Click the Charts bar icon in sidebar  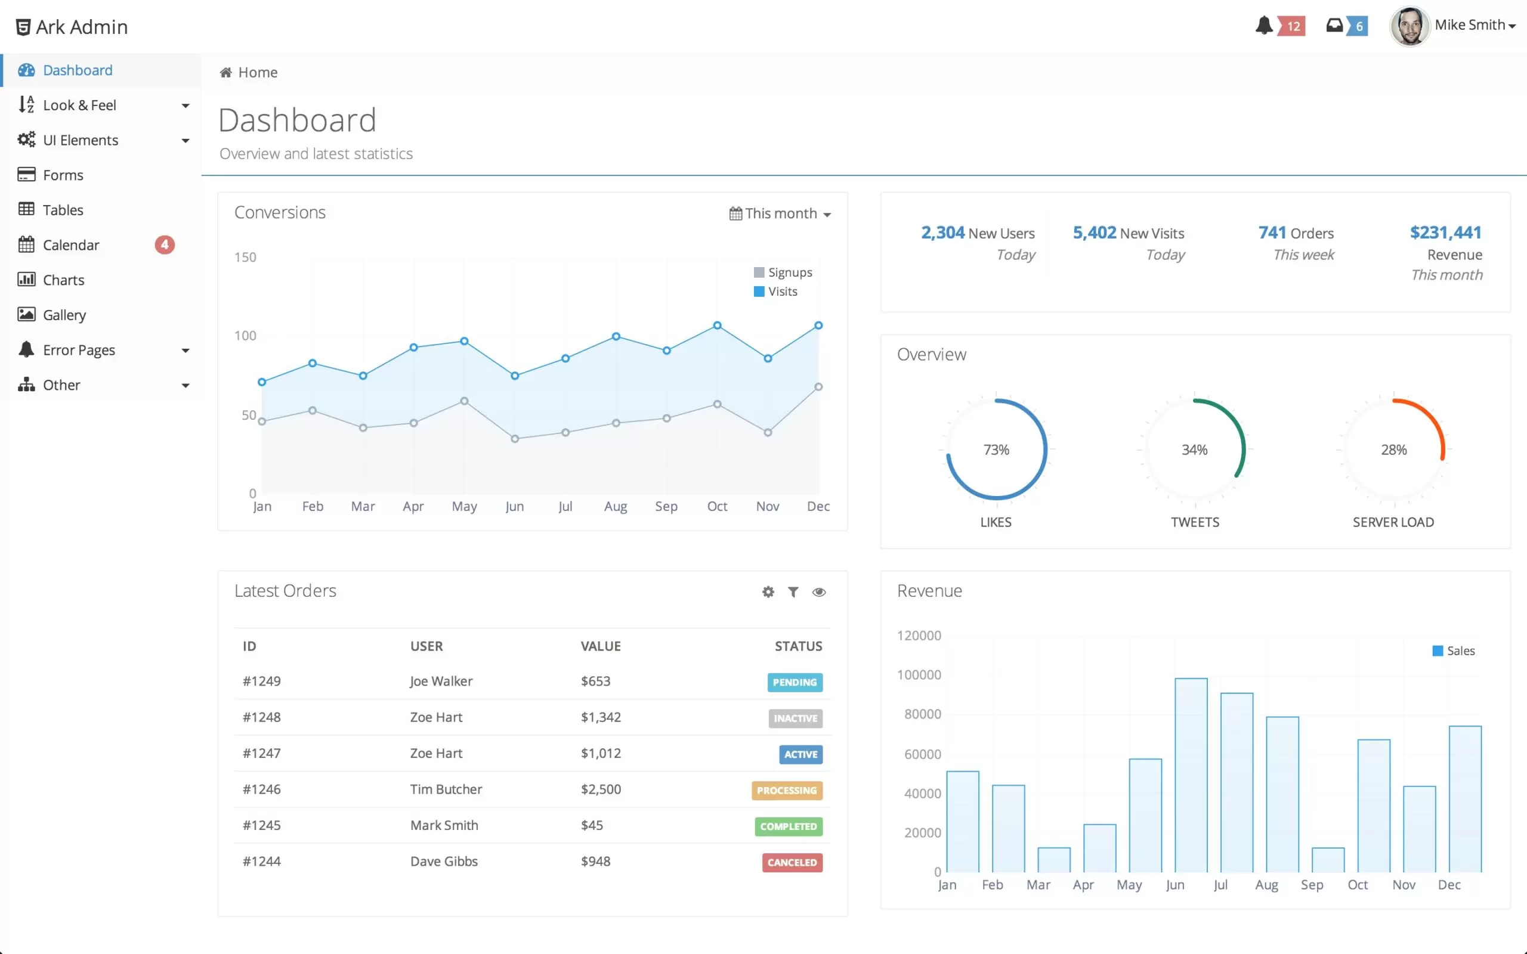[x=26, y=280]
